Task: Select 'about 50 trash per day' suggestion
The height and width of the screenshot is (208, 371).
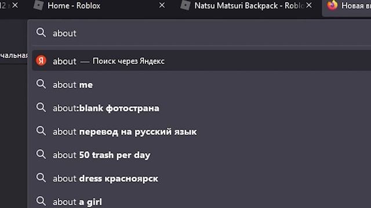Action: tap(202, 155)
